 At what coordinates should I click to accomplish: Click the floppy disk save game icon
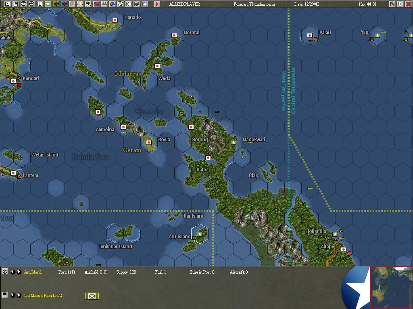pyautogui.click(x=8, y=4)
